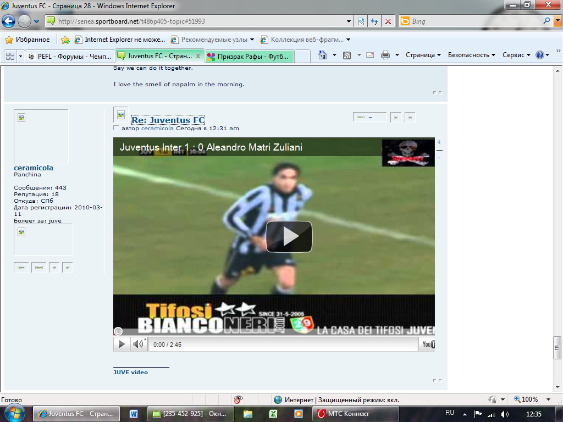563x422 pixels.
Task: Click the page vertical scrollbar thumb
Action: 557,347
